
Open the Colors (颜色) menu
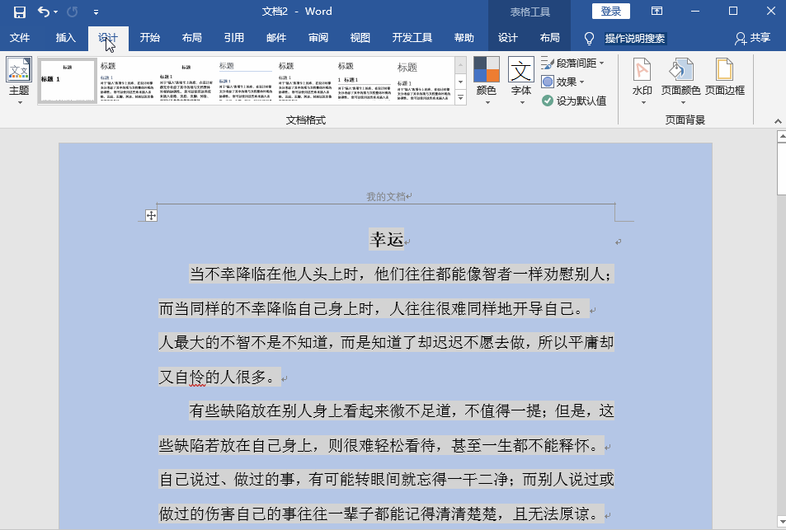point(487,78)
